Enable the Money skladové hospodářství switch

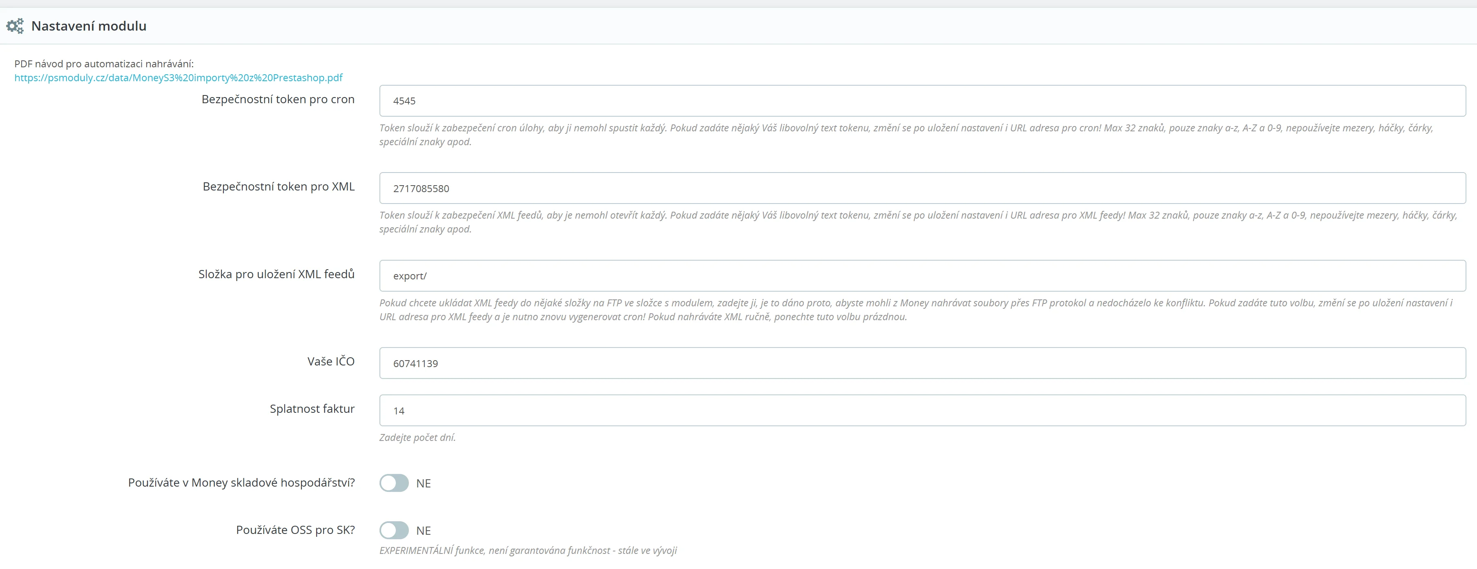(x=394, y=483)
